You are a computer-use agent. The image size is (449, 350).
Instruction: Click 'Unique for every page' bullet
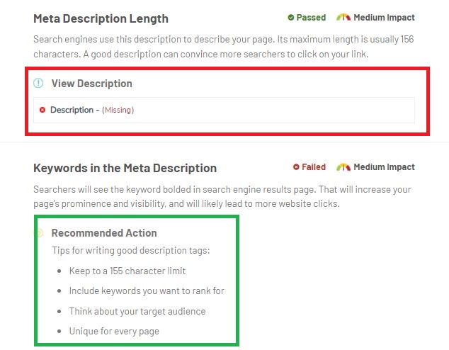click(114, 331)
